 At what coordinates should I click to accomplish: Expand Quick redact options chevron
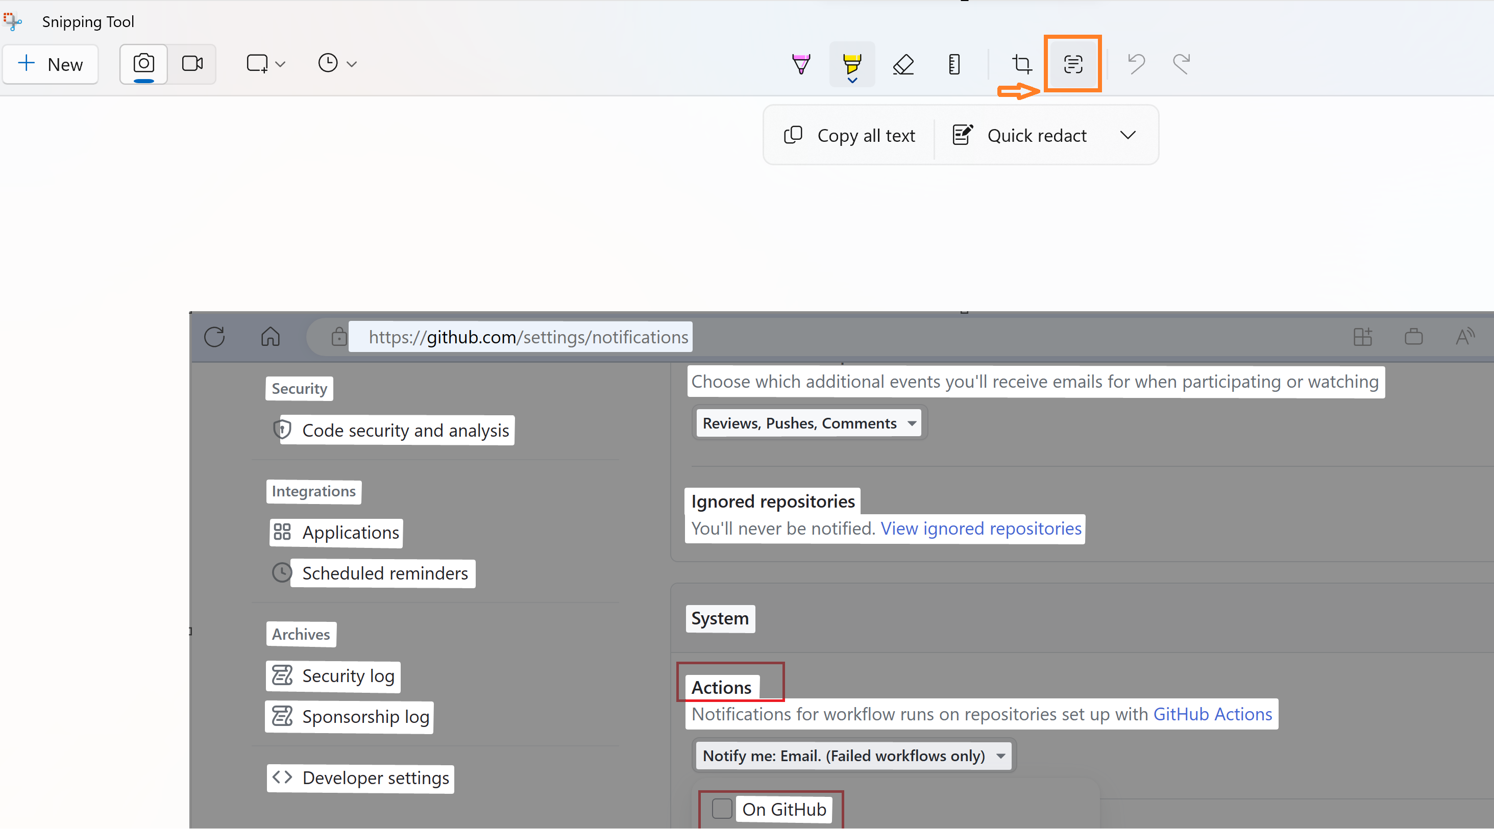point(1128,135)
